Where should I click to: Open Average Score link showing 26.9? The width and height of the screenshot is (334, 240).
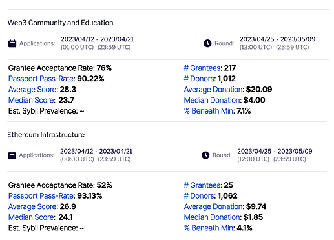point(32,206)
